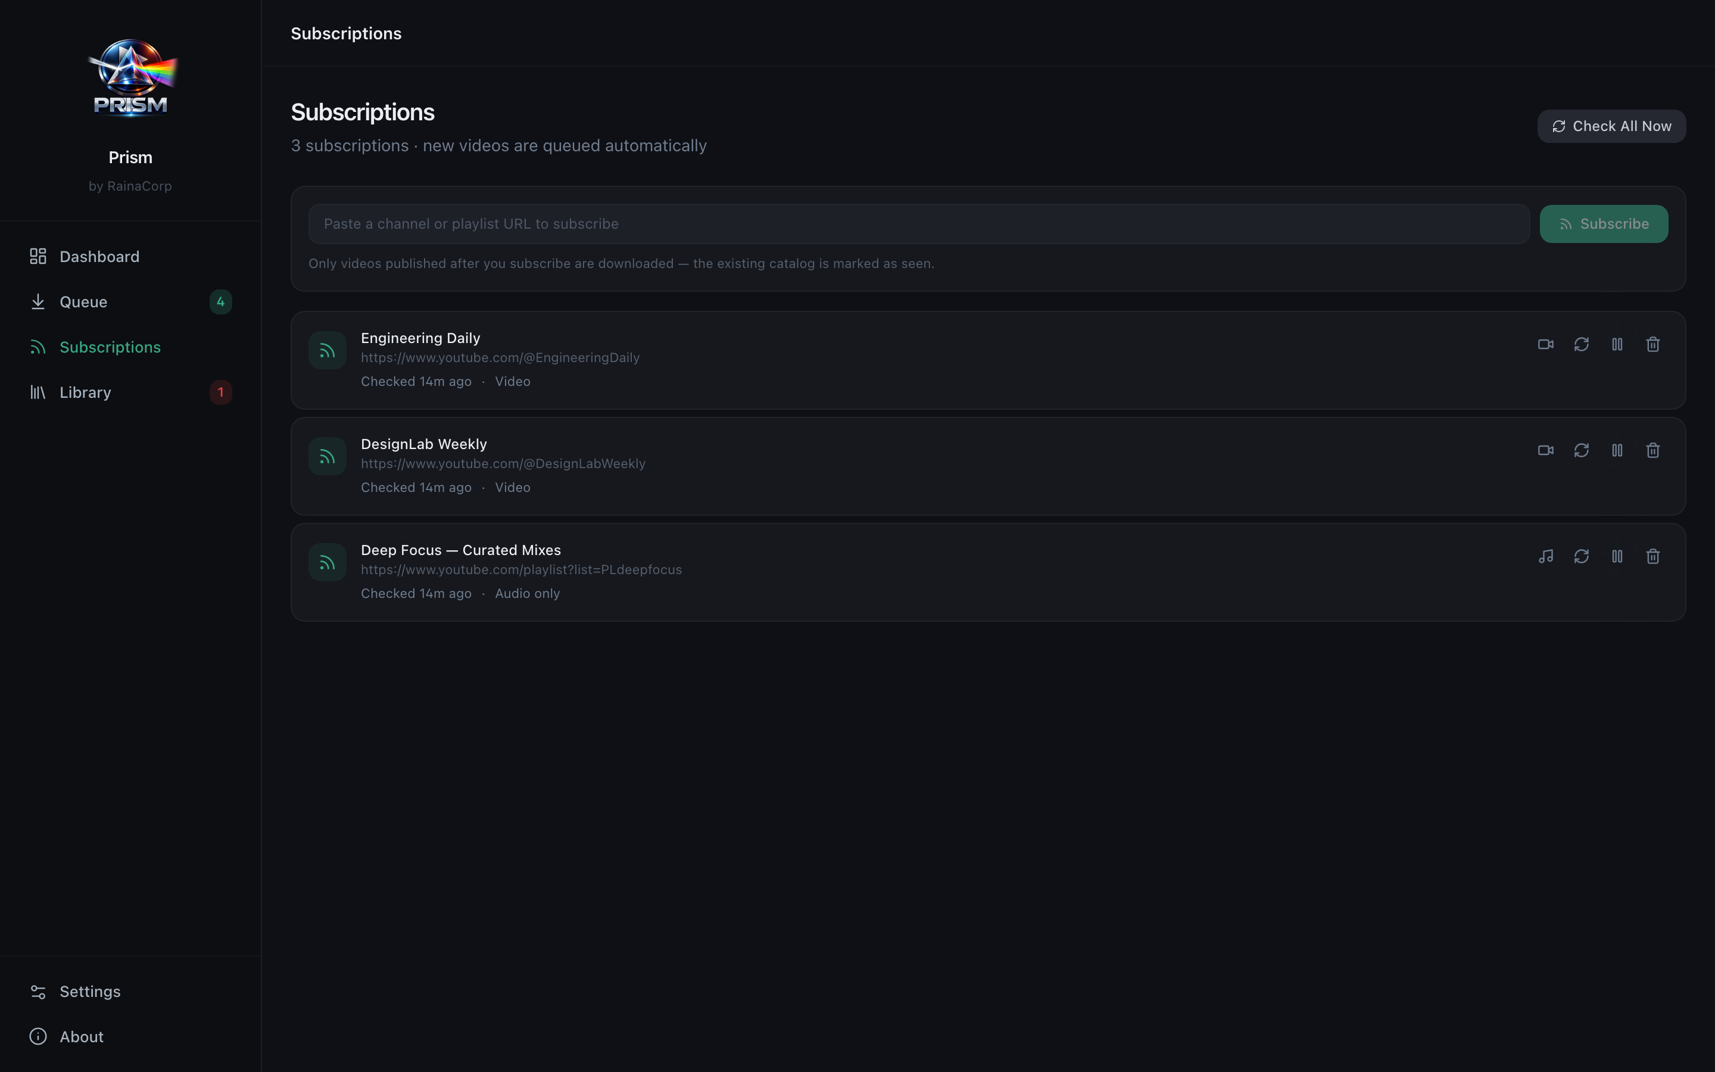Delete the Engineering Daily subscription
1715x1072 pixels.
1652,345
